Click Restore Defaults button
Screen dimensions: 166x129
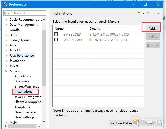[x=123, y=123]
